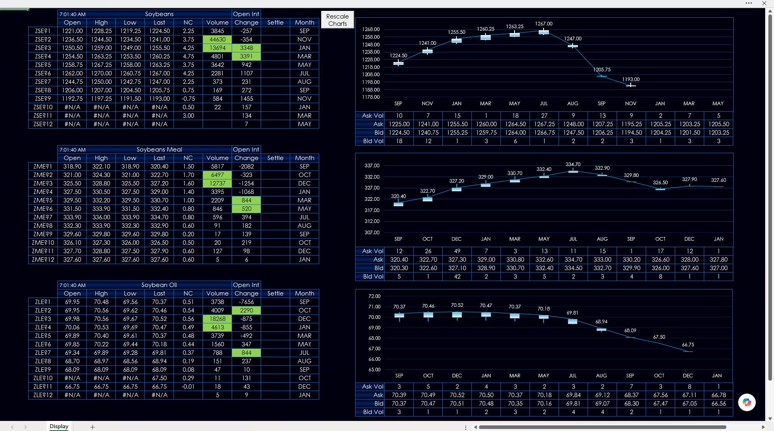This screenshot has width=774, height=431.
Task: Add a new sheet with plus icon
Action: (x=92, y=427)
